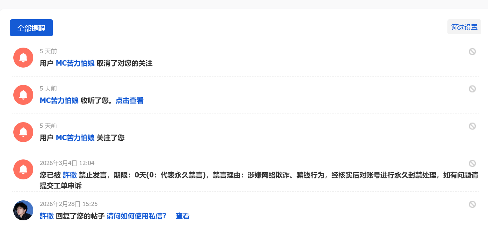The height and width of the screenshot is (231, 488).
Task: Open the post 请问如何使用私信?
Action: 136,216
